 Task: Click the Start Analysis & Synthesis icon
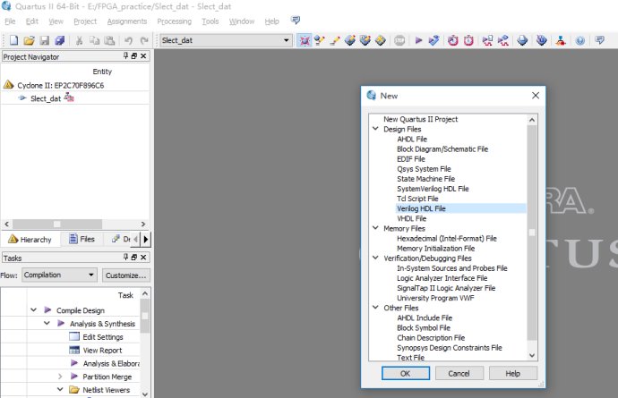click(x=433, y=40)
